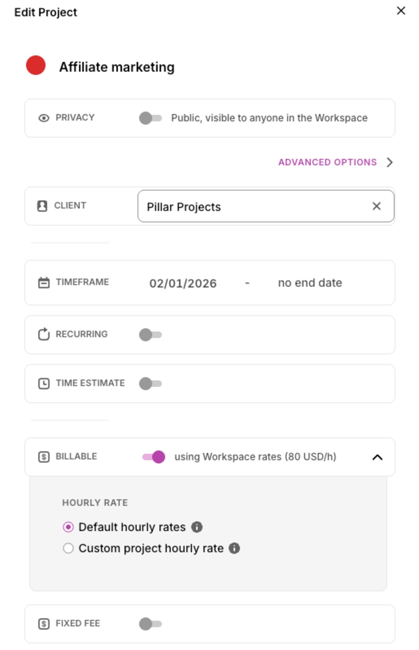
Task: Click the Time Estimate clock icon
Action: [43, 383]
